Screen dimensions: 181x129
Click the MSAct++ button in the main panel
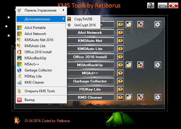(90, 73)
